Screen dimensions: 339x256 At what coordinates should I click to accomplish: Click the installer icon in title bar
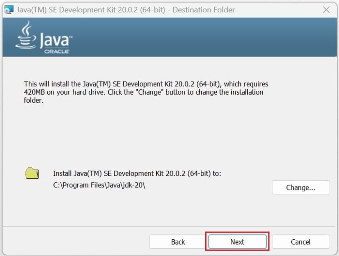(9, 10)
